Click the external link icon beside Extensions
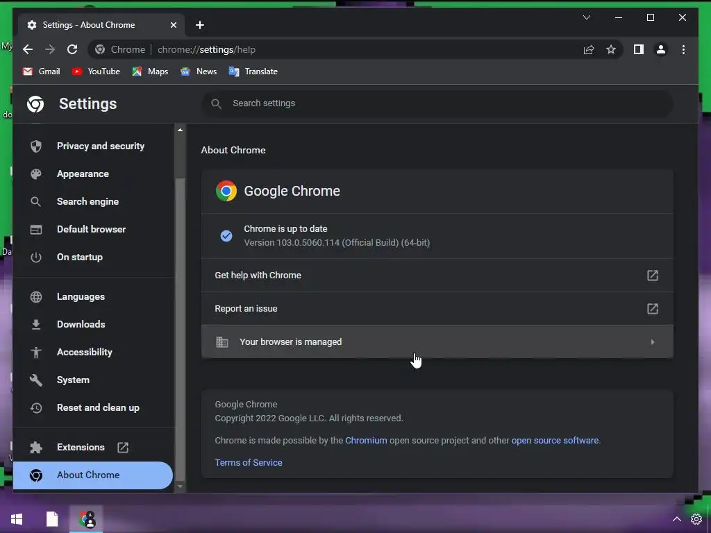711x533 pixels. point(123,448)
